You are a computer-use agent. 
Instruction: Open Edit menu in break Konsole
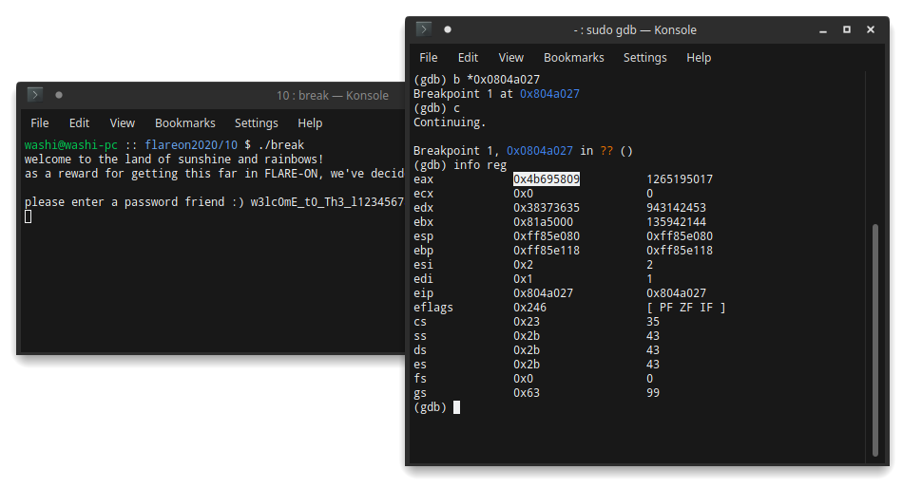[80, 122]
